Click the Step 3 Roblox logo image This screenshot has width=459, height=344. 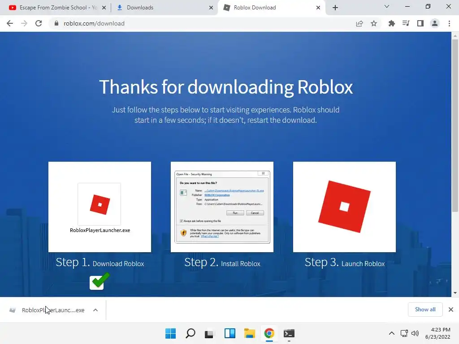pyautogui.click(x=345, y=207)
